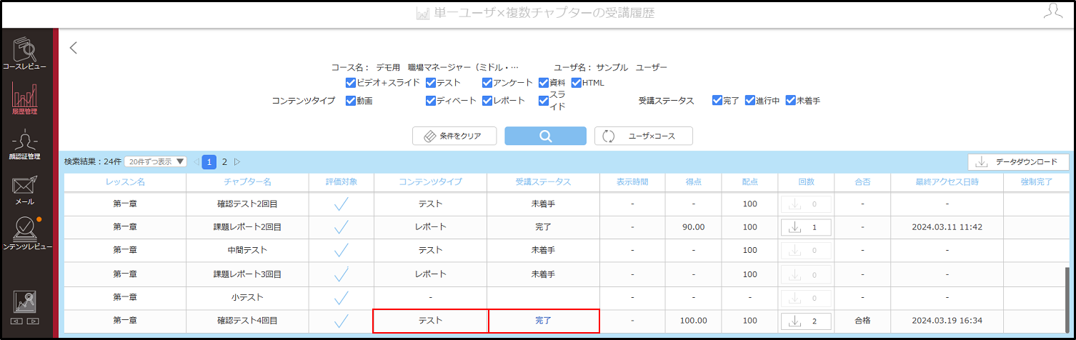Click score 90.00 for 課題レポート2回目
Screen dimensions: 1076x340
pos(693,227)
